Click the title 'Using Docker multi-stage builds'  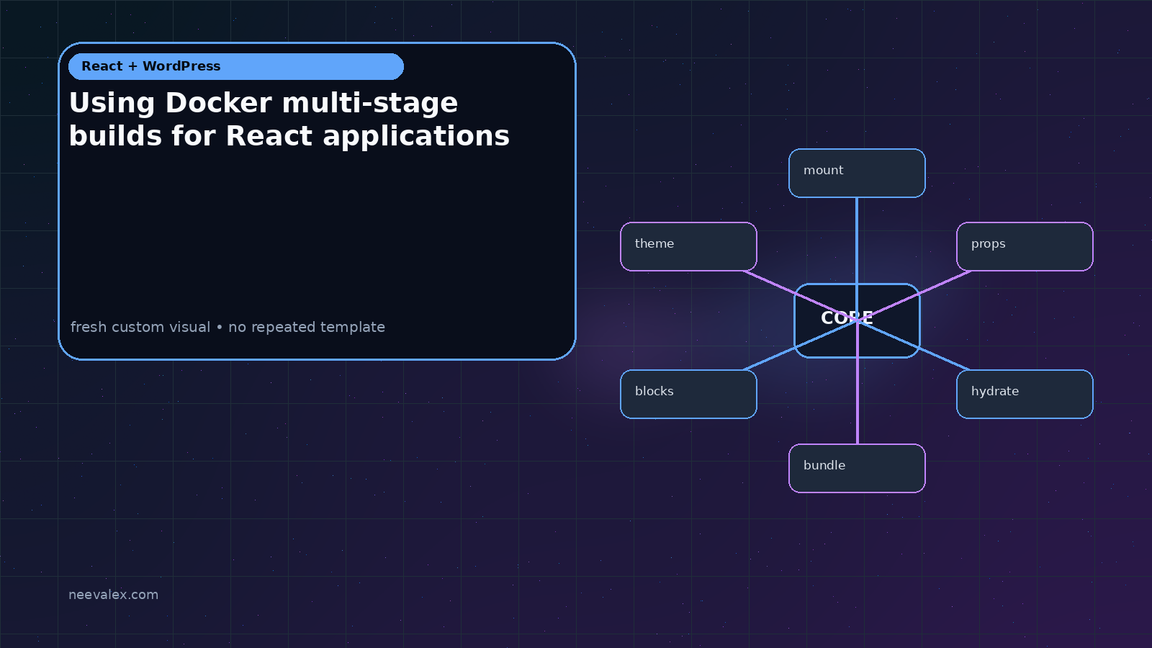pyautogui.click(x=289, y=120)
